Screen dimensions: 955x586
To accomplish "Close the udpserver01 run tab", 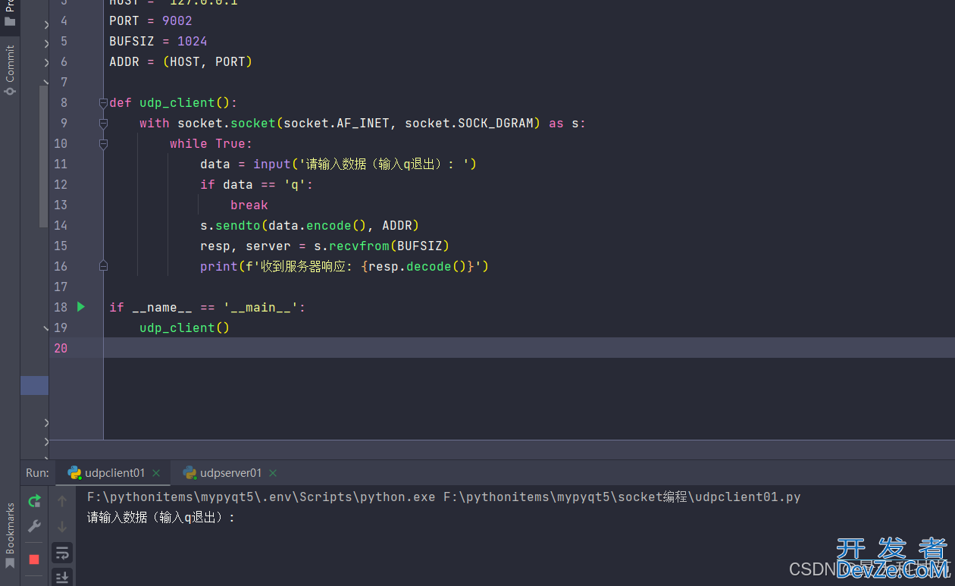I will click(x=273, y=473).
